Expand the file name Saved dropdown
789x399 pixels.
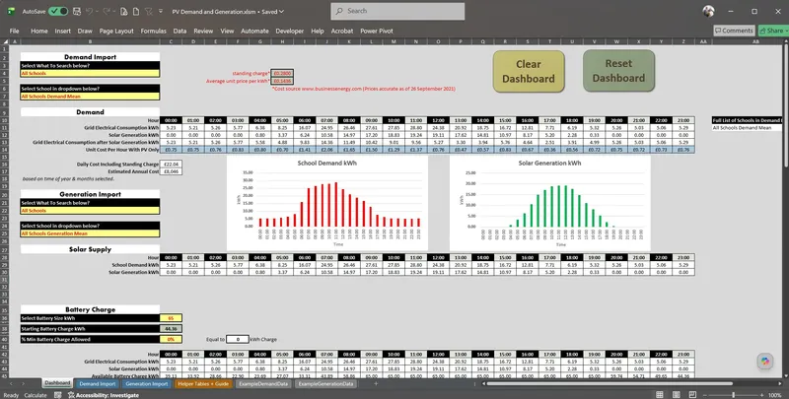(281, 11)
